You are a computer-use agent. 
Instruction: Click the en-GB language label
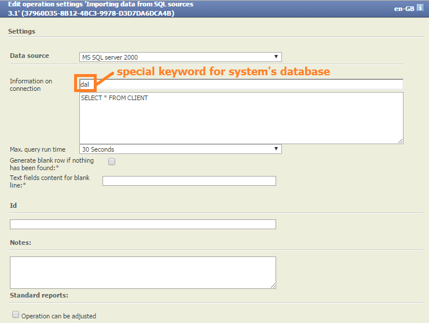[404, 9]
